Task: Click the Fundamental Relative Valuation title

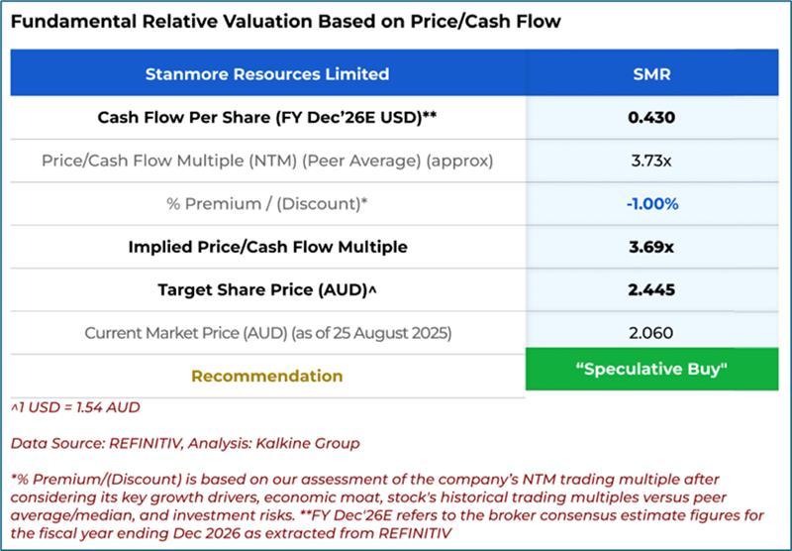Action: (x=285, y=22)
